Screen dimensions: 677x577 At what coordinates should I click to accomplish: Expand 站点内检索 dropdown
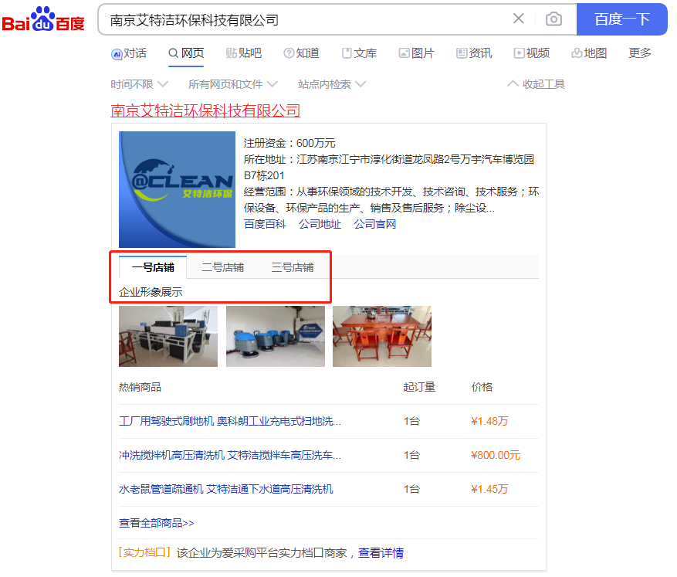coord(332,84)
